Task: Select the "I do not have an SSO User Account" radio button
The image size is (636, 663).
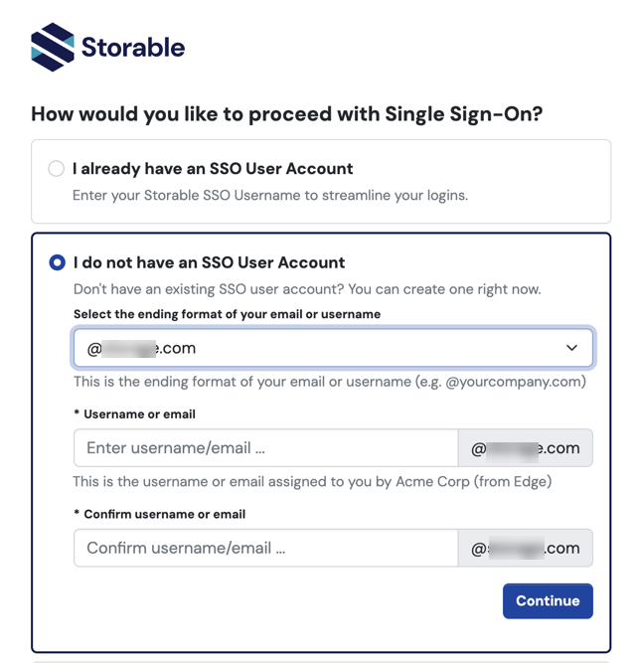Action: [58, 262]
